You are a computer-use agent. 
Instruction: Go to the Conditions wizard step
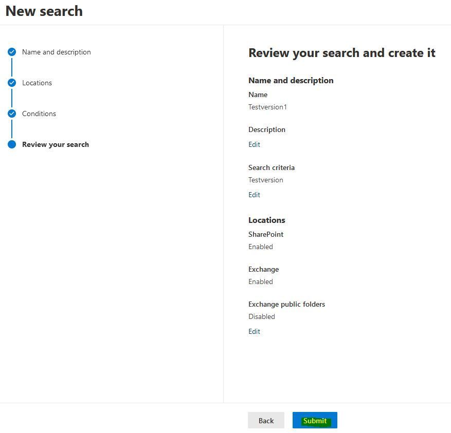39,114
